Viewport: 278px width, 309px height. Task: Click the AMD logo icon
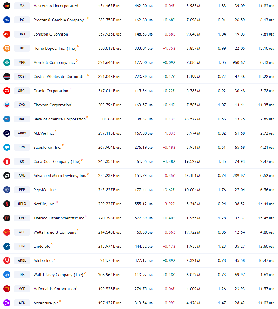pyautogui.click(x=7, y=176)
